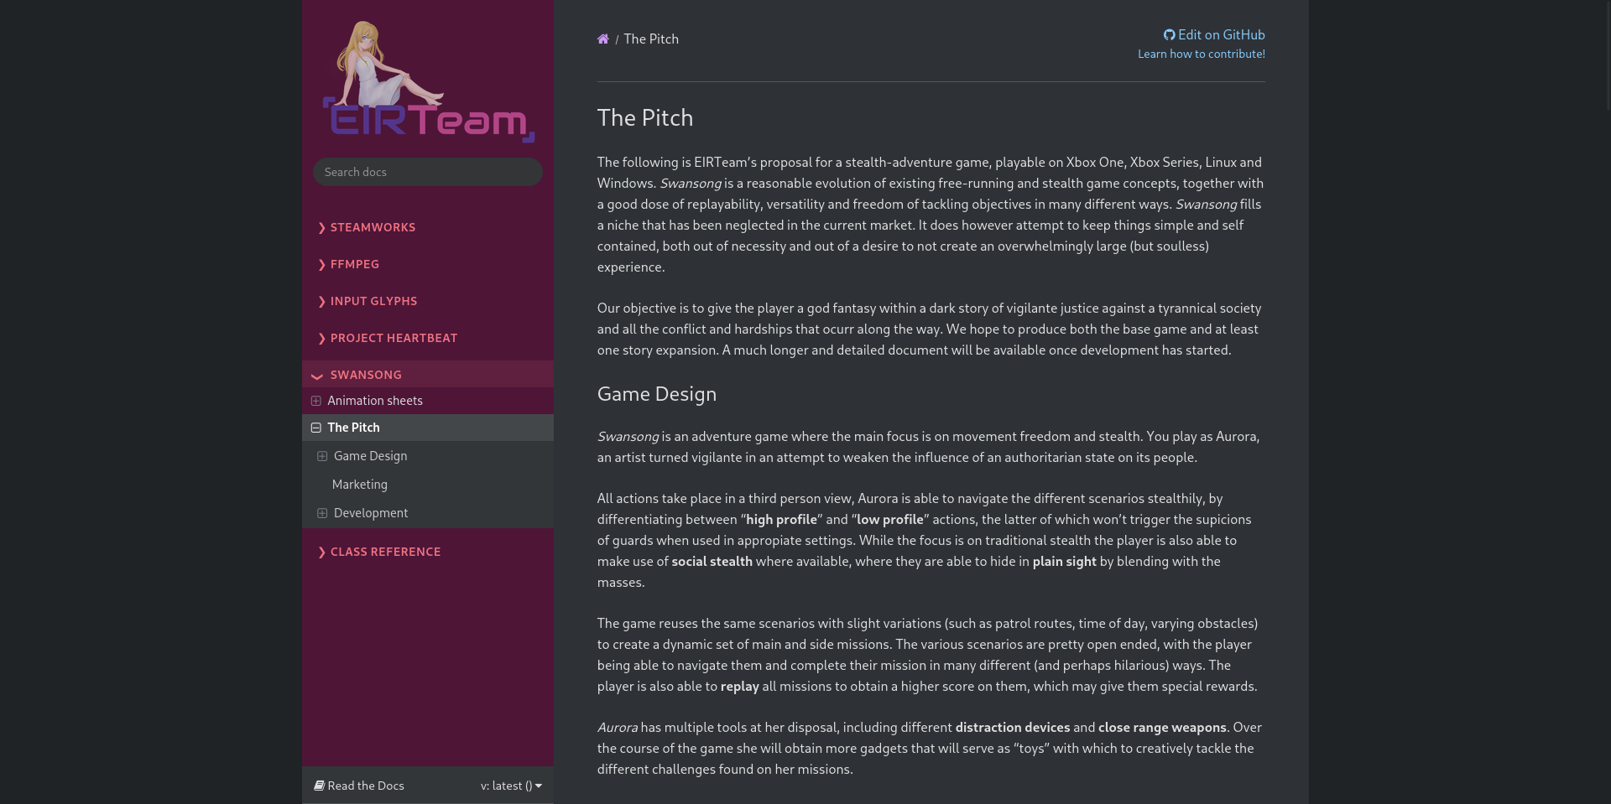Open the Learn how to contribute link
This screenshot has width=1611, height=804.
pyautogui.click(x=1201, y=54)
